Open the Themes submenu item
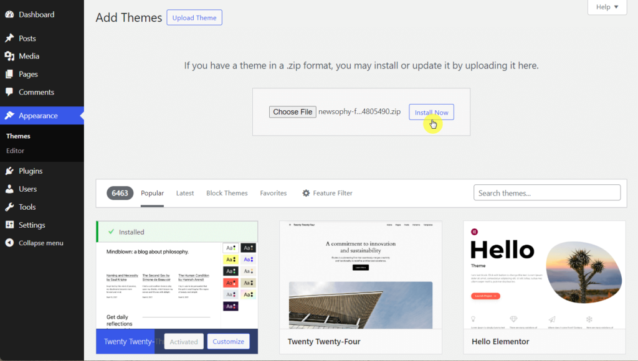 (x=18, y=136)
